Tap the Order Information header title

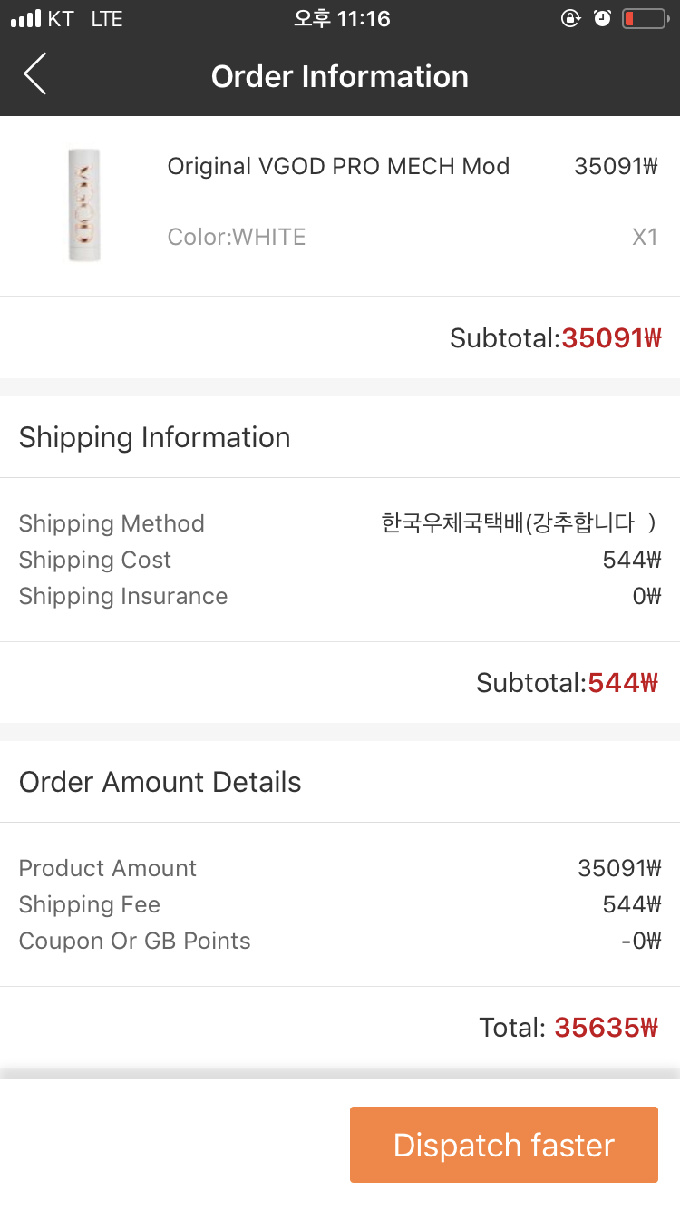pyautogui.click(x=340, y=76)
